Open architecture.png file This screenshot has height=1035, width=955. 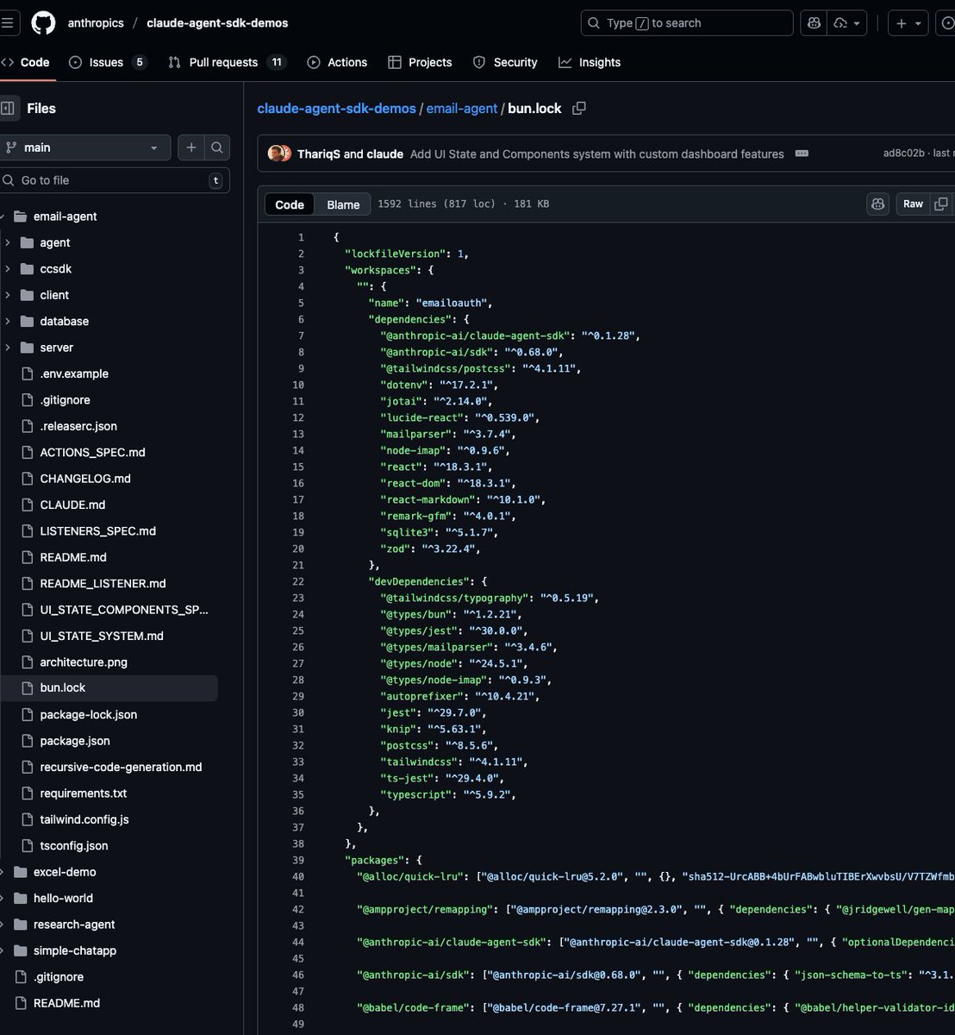click(x=84, y=662)
